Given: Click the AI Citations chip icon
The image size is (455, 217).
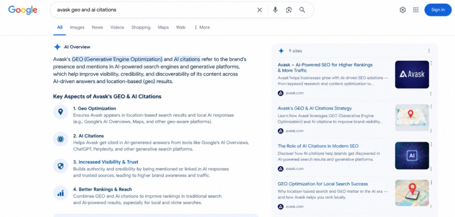Looking at the screenshot, I should pos(60,139).
